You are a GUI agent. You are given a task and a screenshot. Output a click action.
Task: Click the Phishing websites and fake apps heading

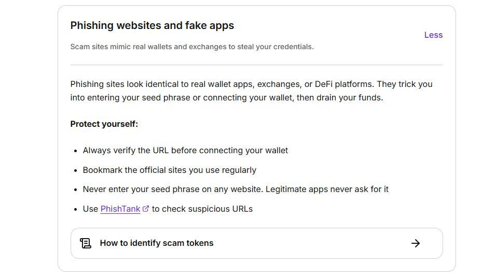click(152, 25)
